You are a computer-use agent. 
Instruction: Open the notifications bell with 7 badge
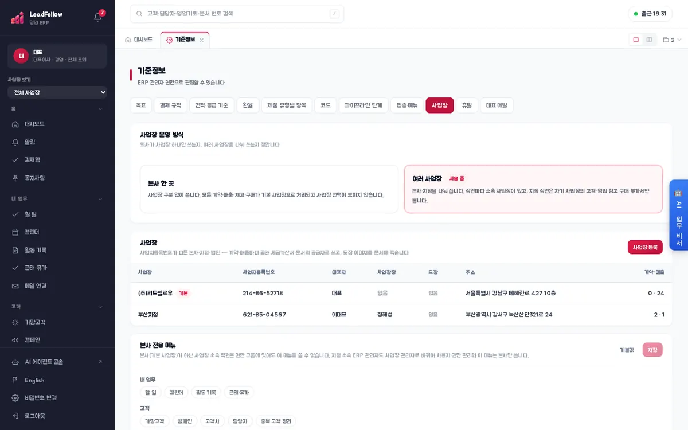[98, 17]
